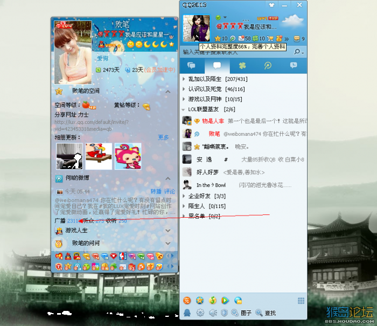The image size is (377, 326).
Task: Expand more header apps via double arrow
Action: 287,39
